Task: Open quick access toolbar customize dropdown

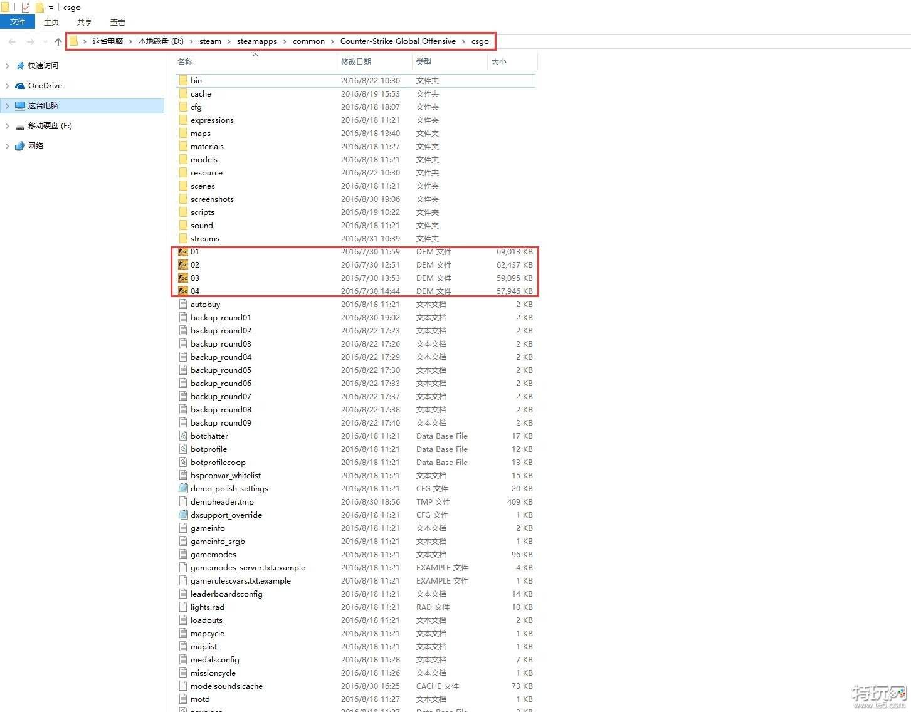Action: point(51,8)
